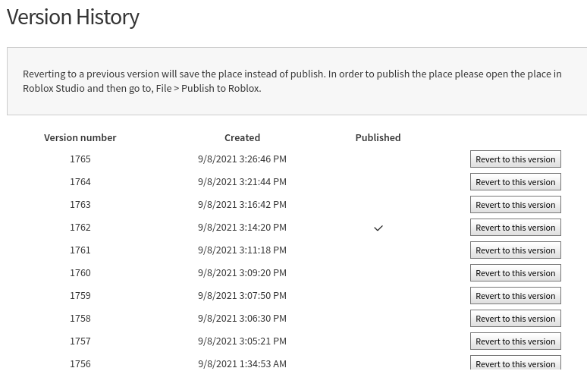
Task: Revert to version 1760
Action: tap(516, 273)
